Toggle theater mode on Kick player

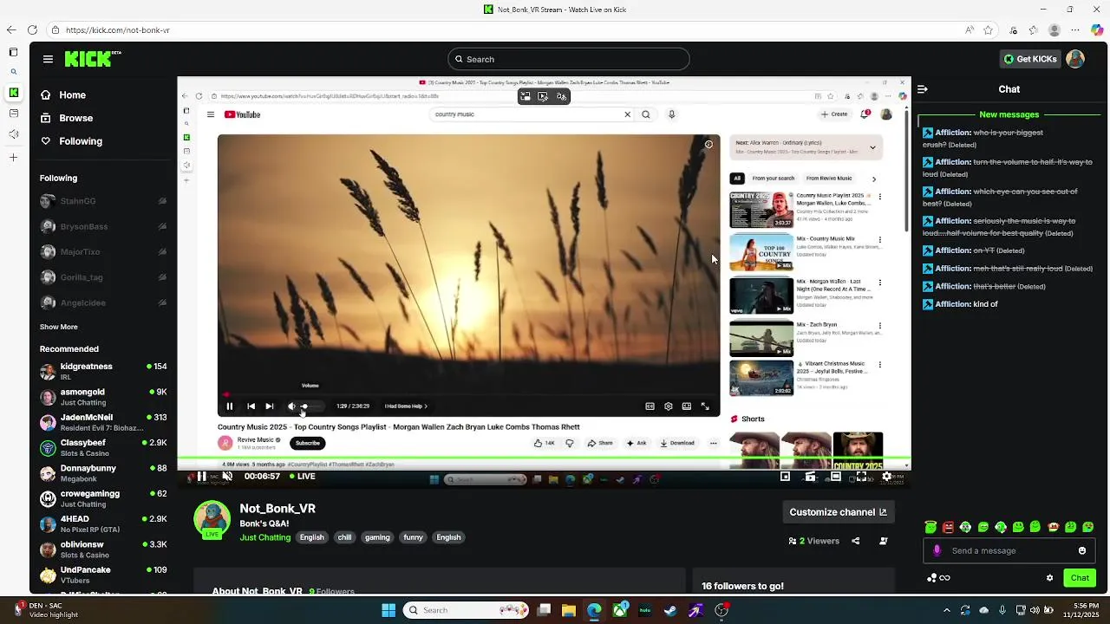(x=836, y=476)
